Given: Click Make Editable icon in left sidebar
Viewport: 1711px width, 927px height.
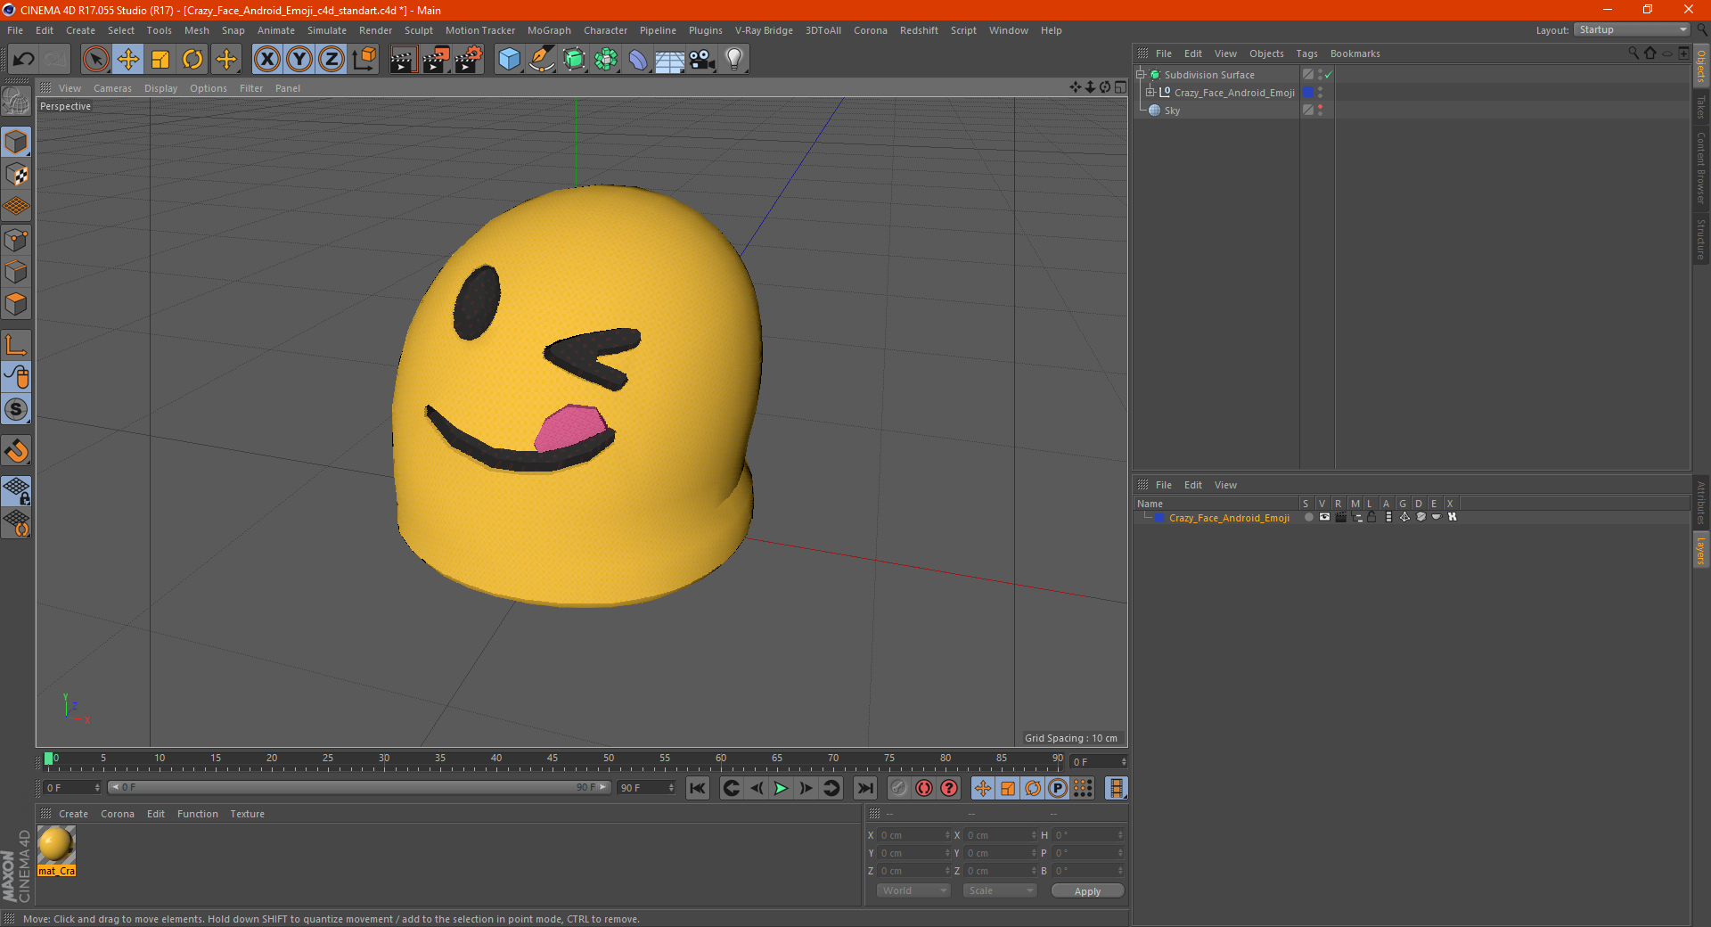Looking at the screenshot, I should (x=16, y=103).
